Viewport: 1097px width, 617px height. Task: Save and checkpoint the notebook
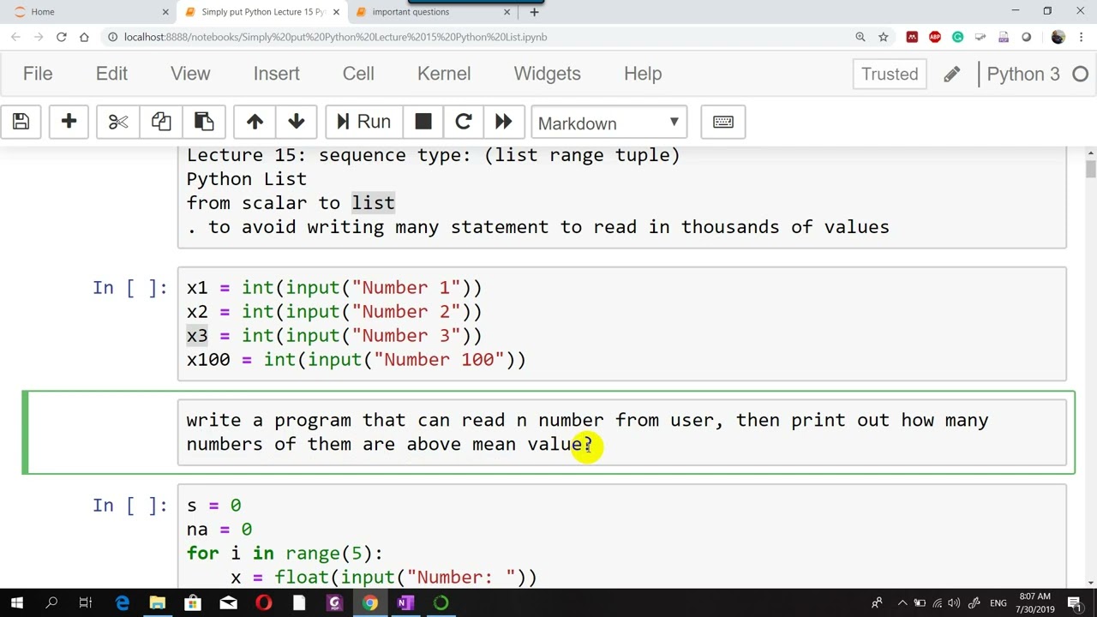(x=21, y=122)
